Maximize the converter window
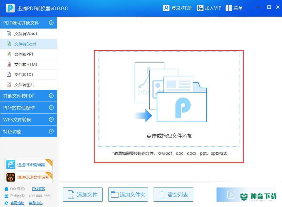The image size is (282, 207). pyautogui.click(x=269, y=7)
